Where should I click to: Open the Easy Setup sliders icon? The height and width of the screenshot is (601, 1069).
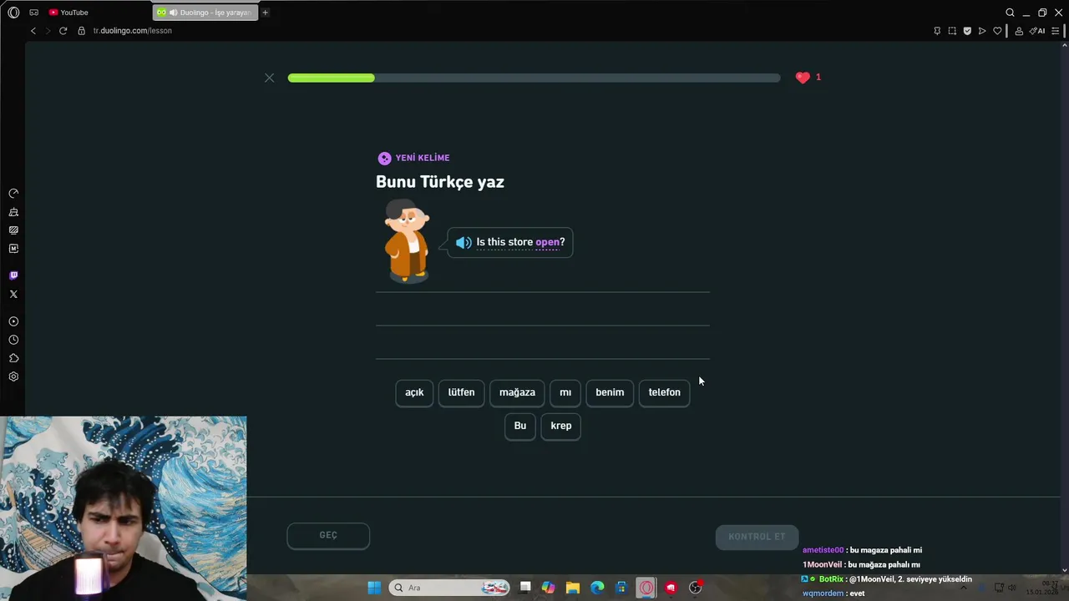tap(1055, 31)
